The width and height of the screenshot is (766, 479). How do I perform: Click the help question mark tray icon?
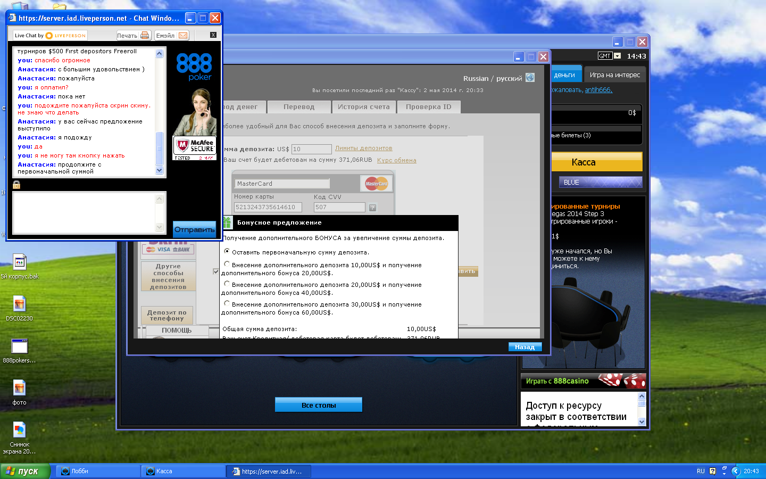[x=712, y=471]
